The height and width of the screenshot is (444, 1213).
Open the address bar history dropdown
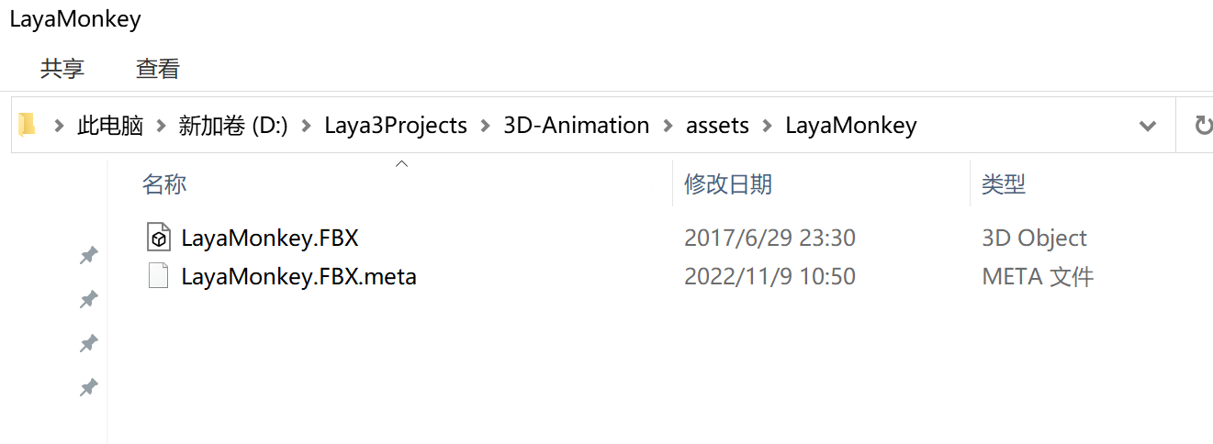(x=1147, y=126)
